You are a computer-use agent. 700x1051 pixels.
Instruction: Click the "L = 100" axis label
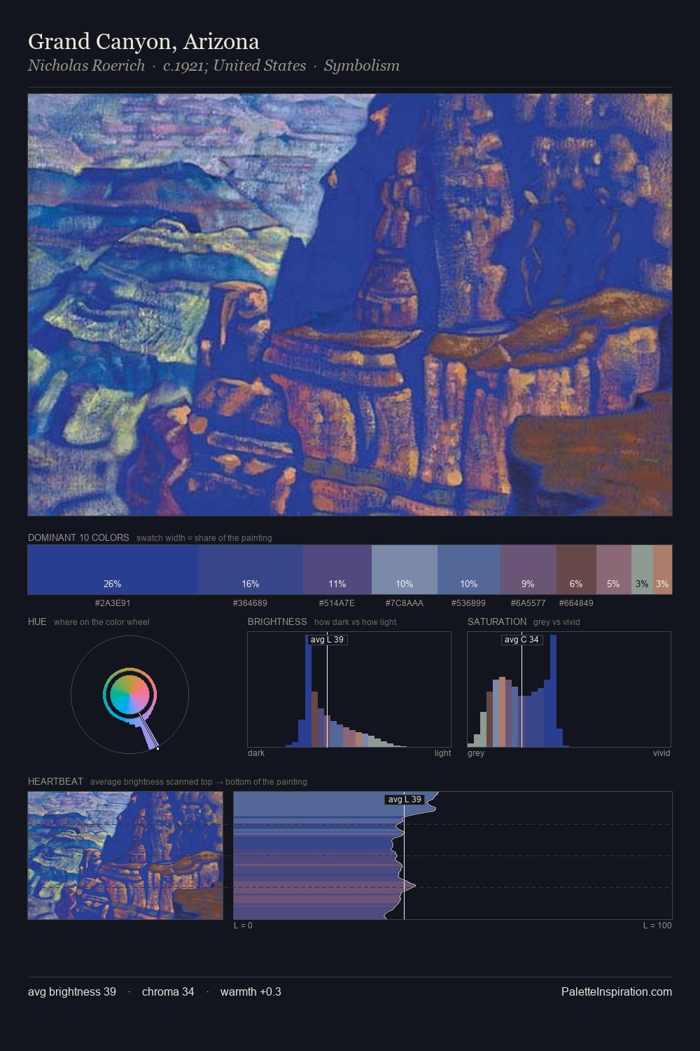[657, 926]
